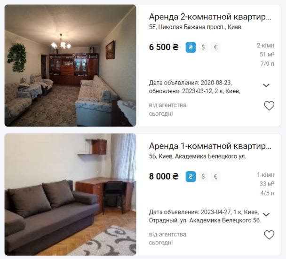Switch 6 500 ₴ listing price to hryvnia
The width and height of the screenshot is (286, 259).
click(191, 47)
